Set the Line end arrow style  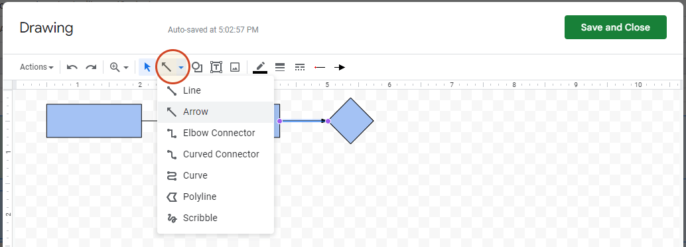coord(340,67)
